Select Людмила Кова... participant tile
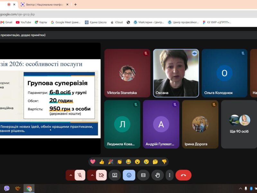257x193 pixels. (x=122, y=124)
